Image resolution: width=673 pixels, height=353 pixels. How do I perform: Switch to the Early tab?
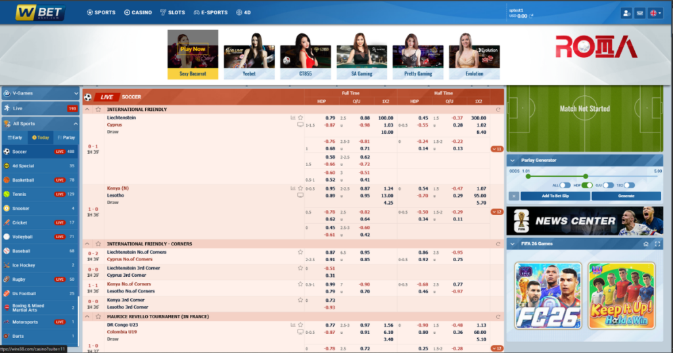point(15,138)
